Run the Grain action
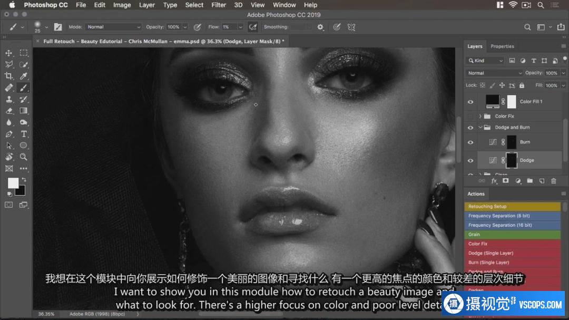Viewport: 569px width, 320px height. click(513, 235)
